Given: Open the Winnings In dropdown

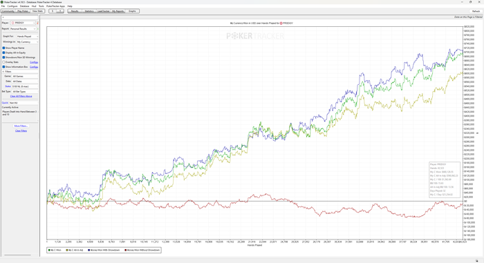Looking at the screenshot, I should click(27, 41).
